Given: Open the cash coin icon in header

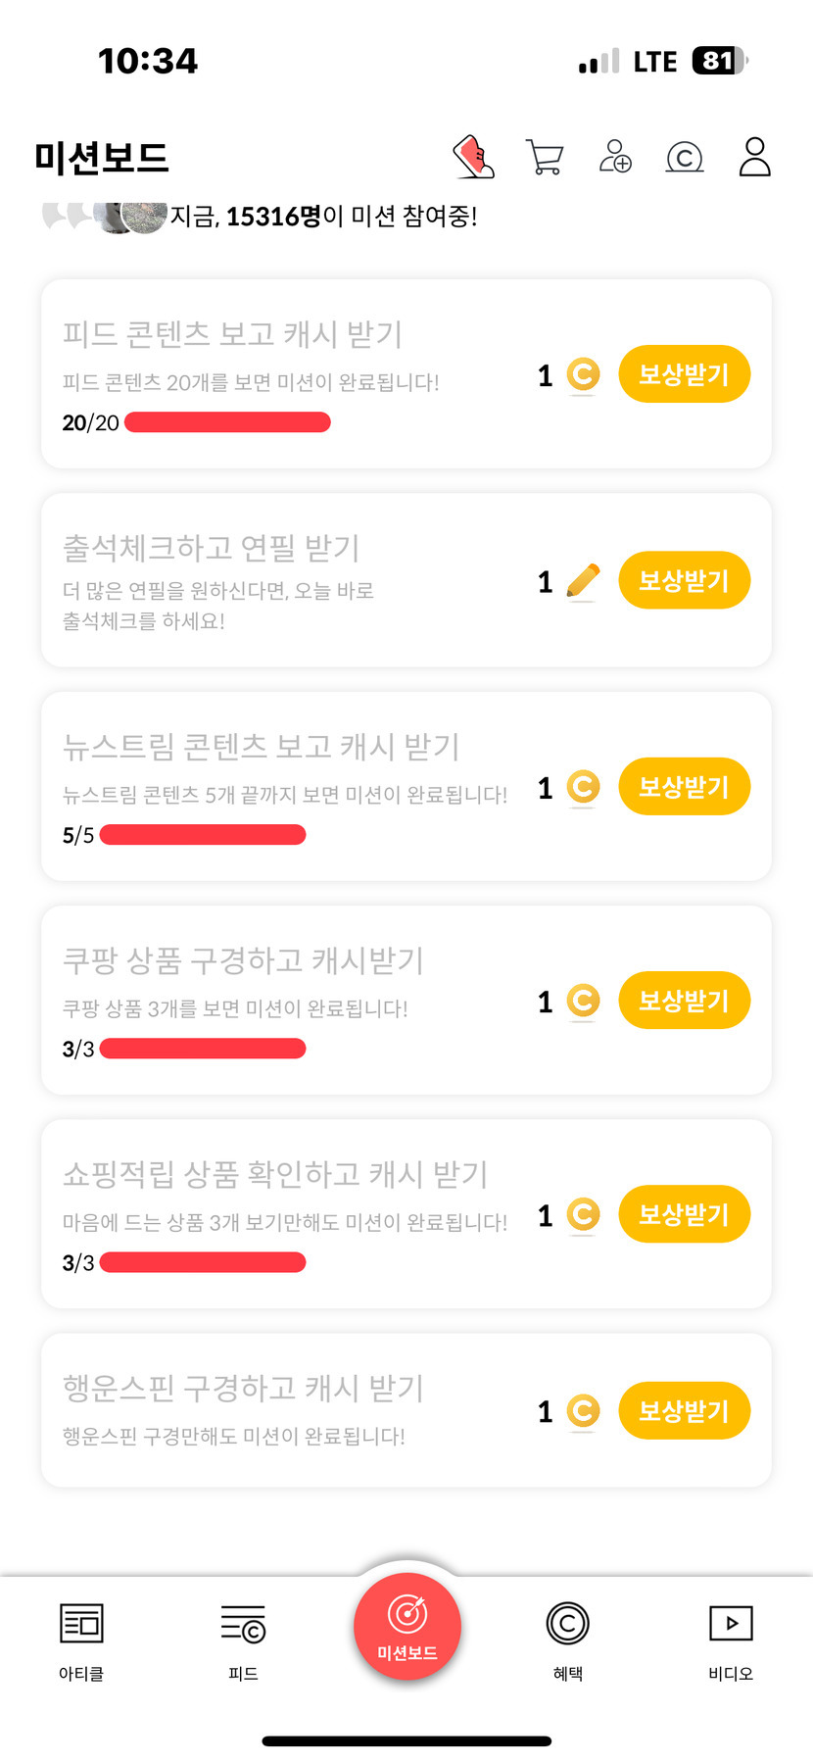Looking at the screenshot, I should pos(685,157).
